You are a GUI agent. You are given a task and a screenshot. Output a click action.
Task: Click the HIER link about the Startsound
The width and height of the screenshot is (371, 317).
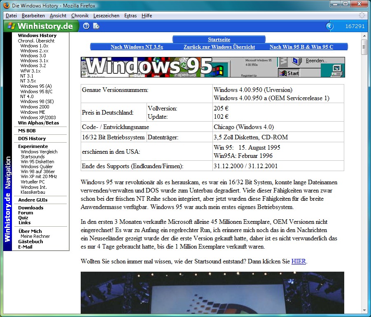(x=299, y=261)
